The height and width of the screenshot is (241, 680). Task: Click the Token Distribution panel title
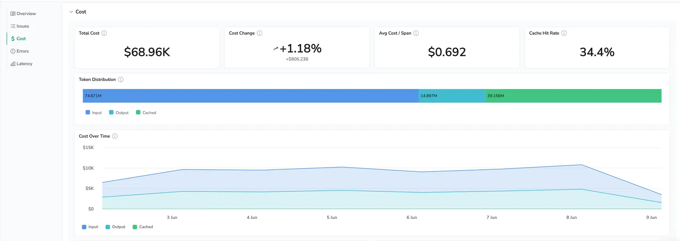coord(97,80)
